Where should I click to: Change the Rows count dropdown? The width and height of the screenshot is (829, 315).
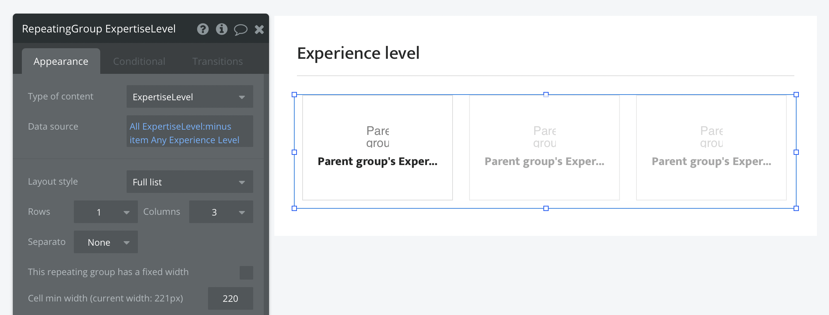[106, 212]
